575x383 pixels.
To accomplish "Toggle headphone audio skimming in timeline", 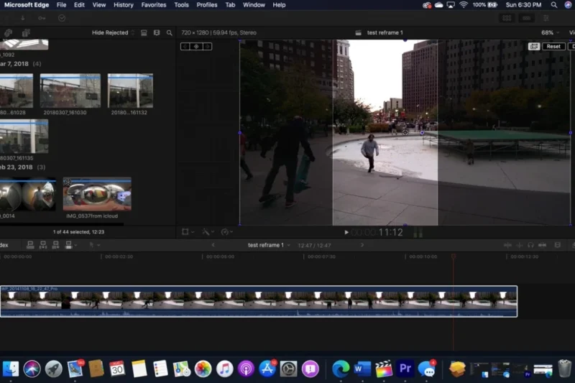I will click(530, 246).
